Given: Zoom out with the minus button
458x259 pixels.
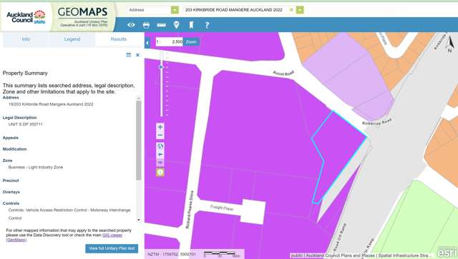Looking at the screenshot, I should pos(160,135).
